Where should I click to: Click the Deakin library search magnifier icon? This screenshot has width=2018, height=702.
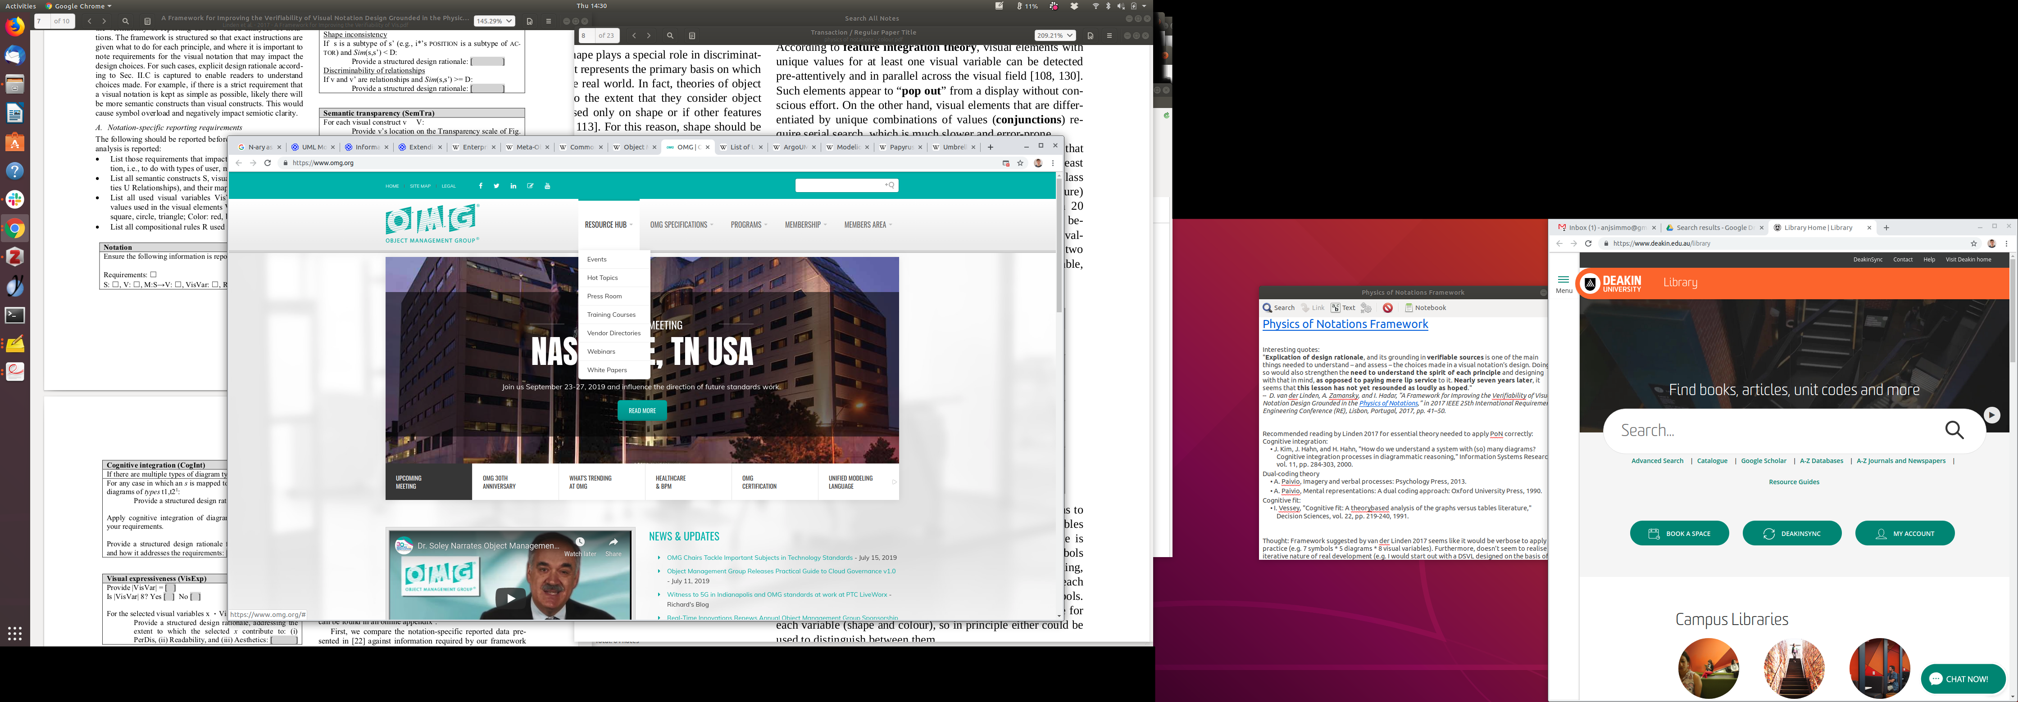(x=1954, y=430)
